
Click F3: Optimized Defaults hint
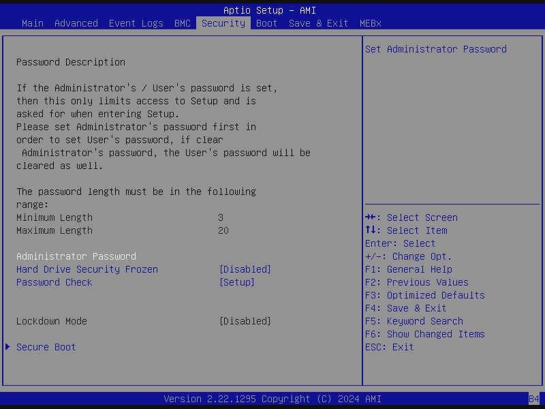tap(424, 295)
